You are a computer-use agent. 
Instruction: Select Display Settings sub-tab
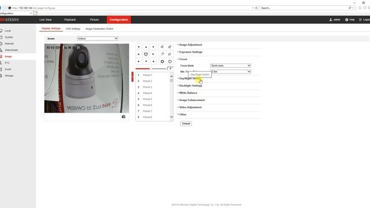point(51,28)
